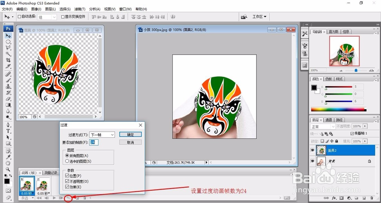
Task: Select the Notes tool
Action: tap(8, 151)
